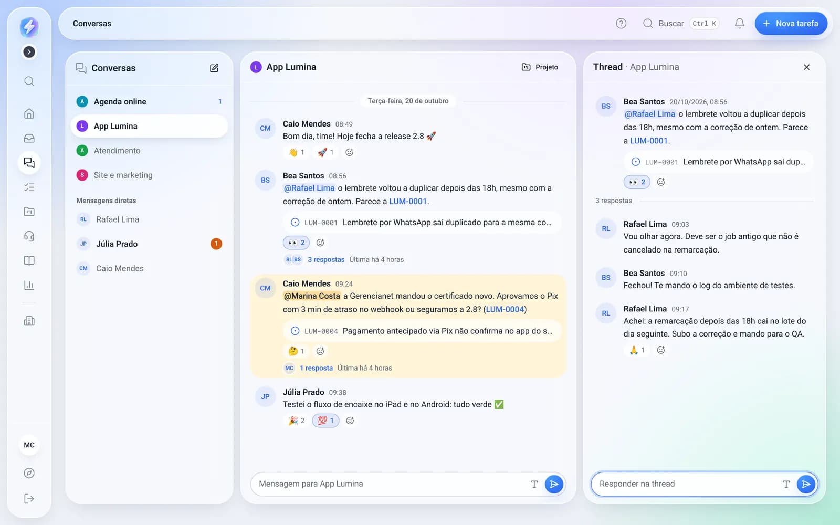Add reaction to Júlia Prado's message
The image size is (840, 525).
click(350, 421)
